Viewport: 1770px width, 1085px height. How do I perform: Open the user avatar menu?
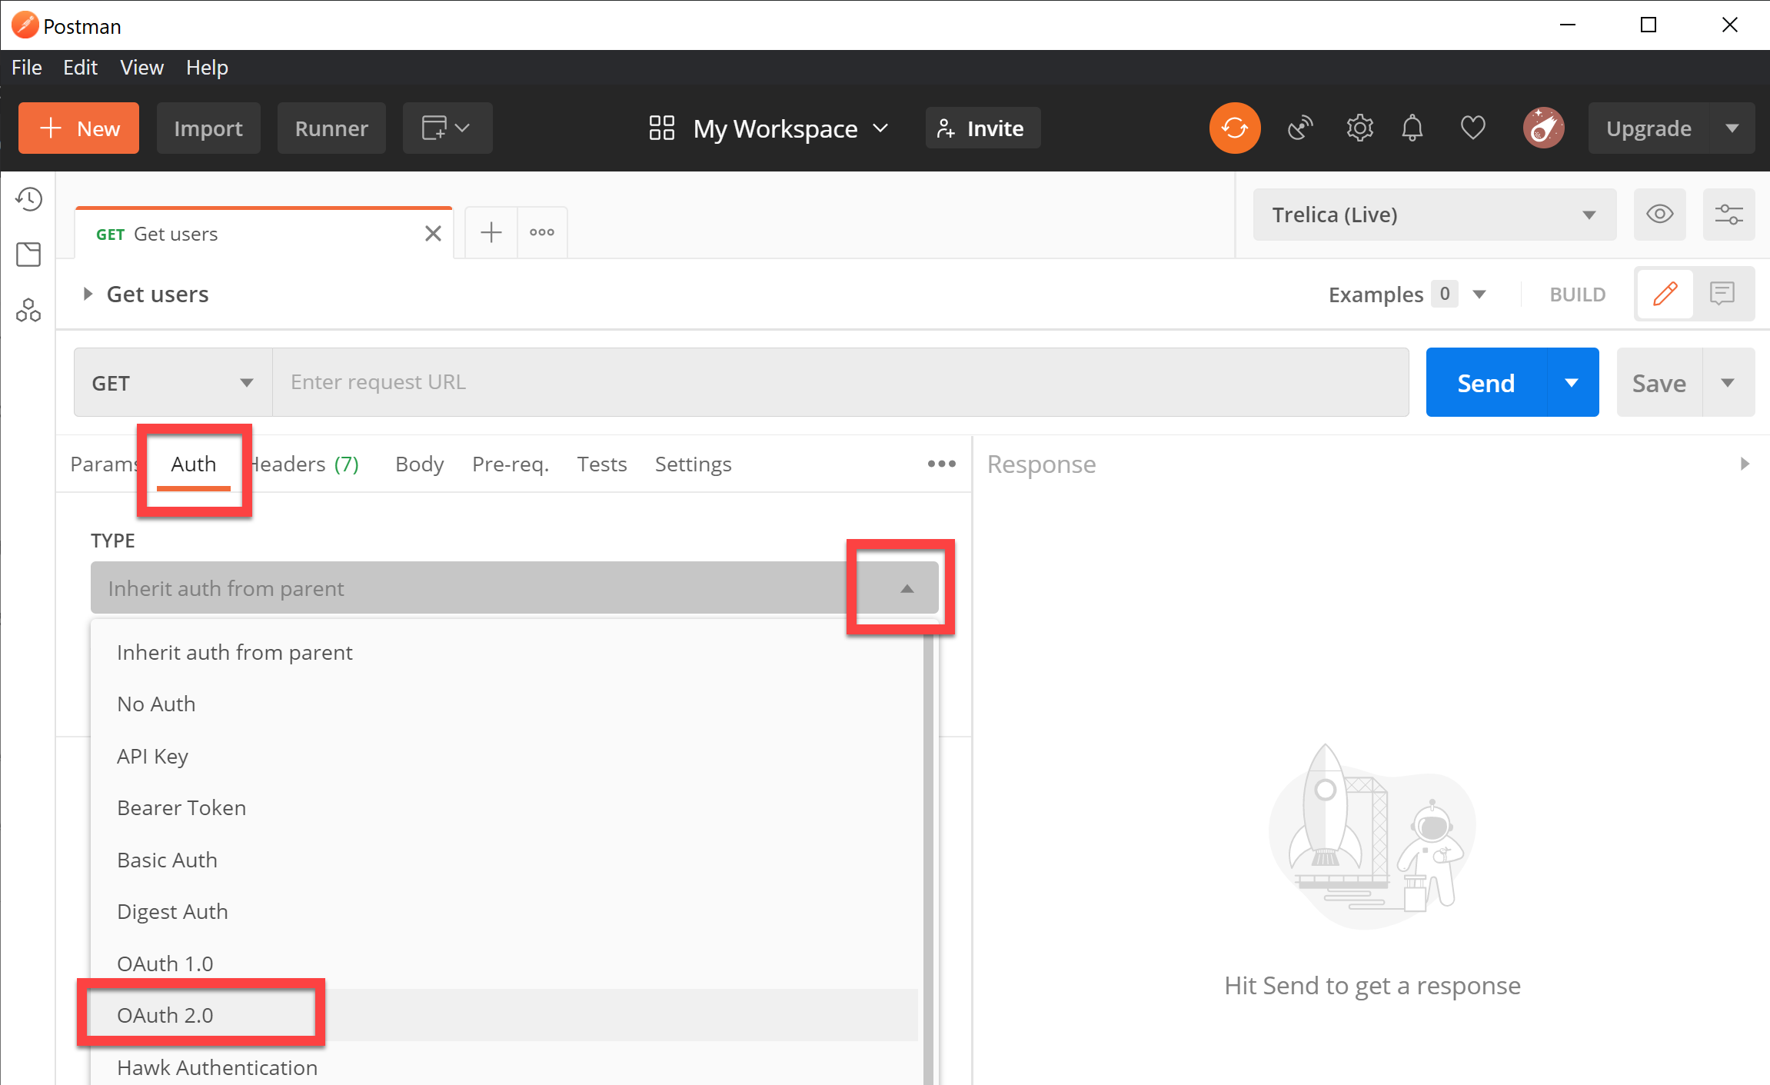[1543, 128]
